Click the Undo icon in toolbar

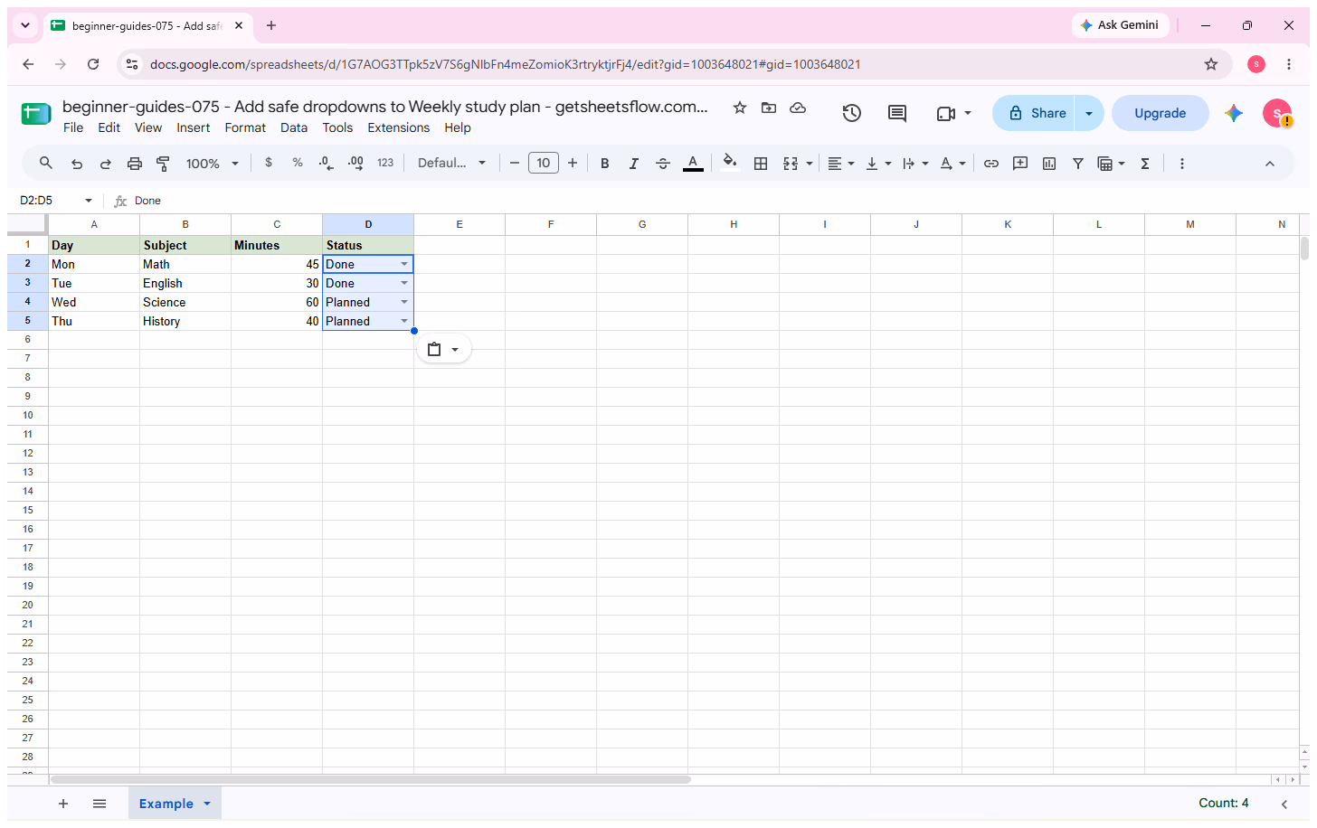pos(77,164)
